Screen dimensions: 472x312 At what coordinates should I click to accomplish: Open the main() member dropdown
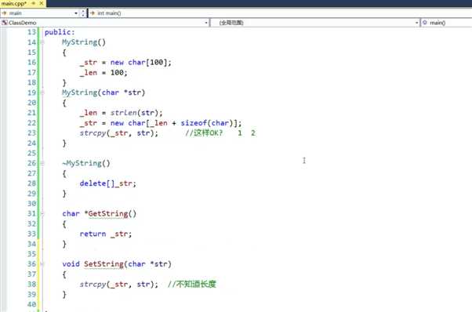click(x=447, y=23)
